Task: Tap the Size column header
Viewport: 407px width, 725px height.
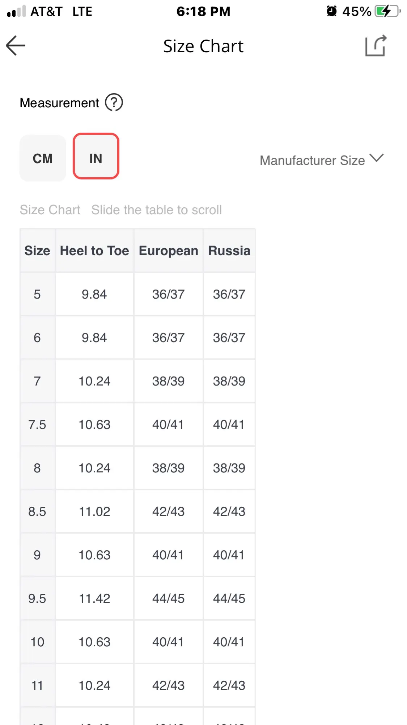Action: [37, 250]
